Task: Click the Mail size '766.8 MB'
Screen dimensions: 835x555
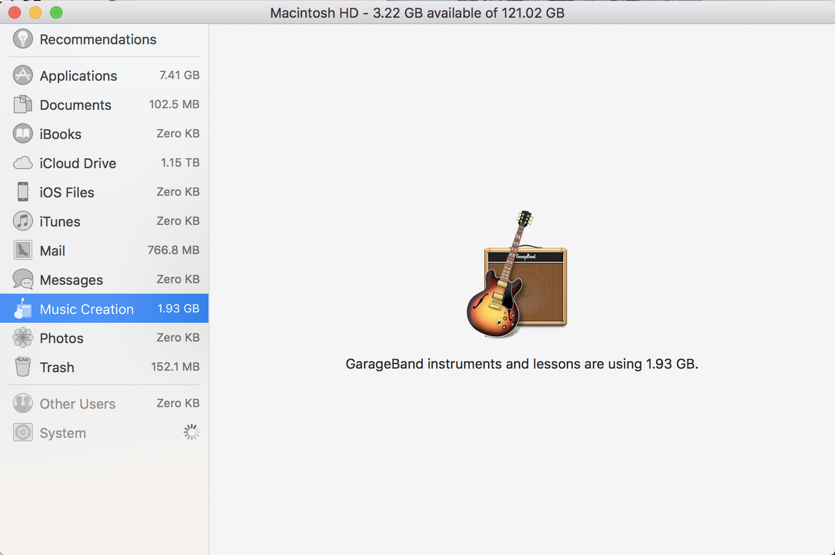Action: click(x=174, y=250)
